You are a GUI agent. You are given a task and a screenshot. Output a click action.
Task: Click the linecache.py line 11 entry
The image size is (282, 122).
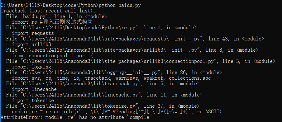point(104,95)
